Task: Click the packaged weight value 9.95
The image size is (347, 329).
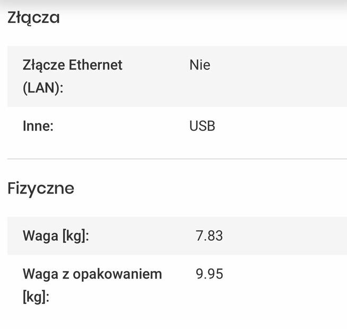Action: (209, 274)
